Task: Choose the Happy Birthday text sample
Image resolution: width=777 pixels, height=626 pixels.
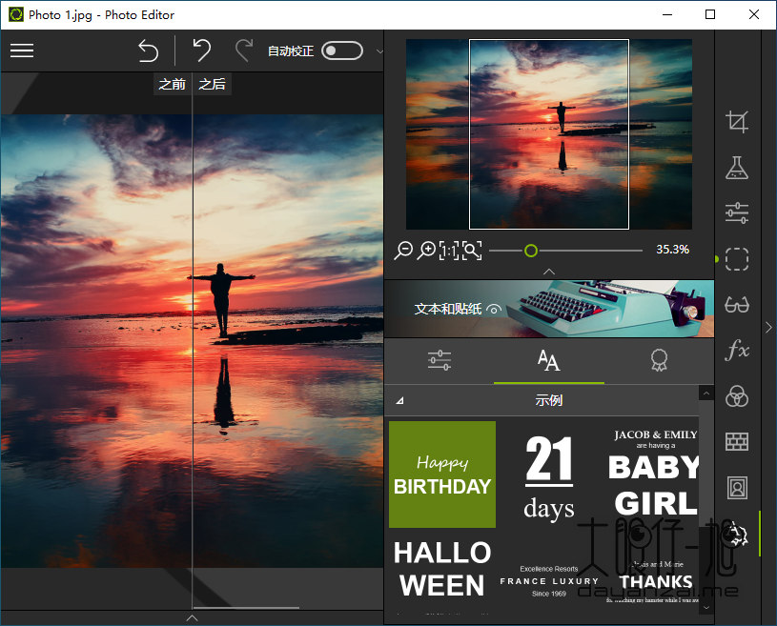Action: pyautogui.click(x=442, y=475)
